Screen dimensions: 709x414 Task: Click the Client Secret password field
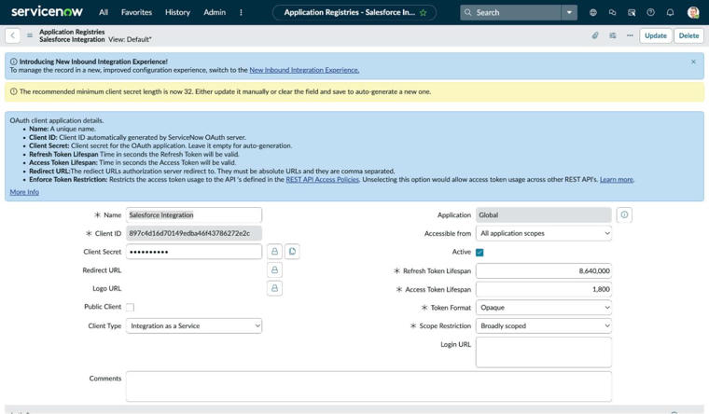coord(194,252)
